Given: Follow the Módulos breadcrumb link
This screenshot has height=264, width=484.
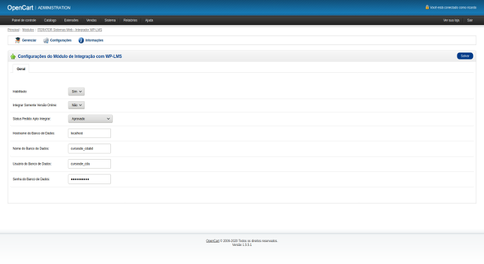Looking at the screenshot, I should point(28,30).
